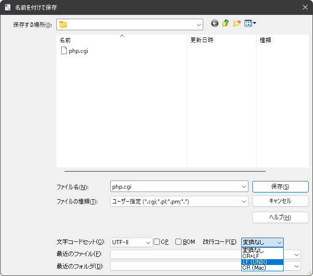Click the キャンセル button
This screenshot has width=313, height=276.
click(280, 201)
